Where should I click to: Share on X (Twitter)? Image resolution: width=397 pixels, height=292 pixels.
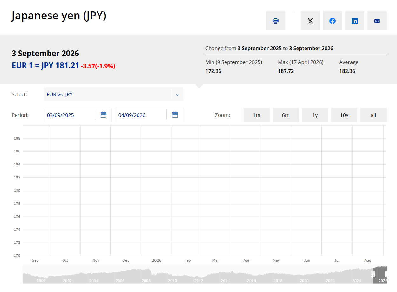click(310, 21)
